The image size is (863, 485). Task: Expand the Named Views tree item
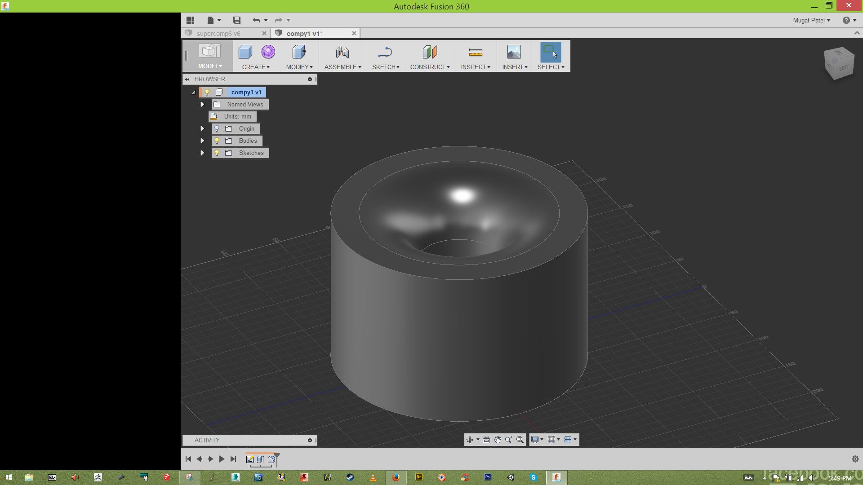[202, 104]
